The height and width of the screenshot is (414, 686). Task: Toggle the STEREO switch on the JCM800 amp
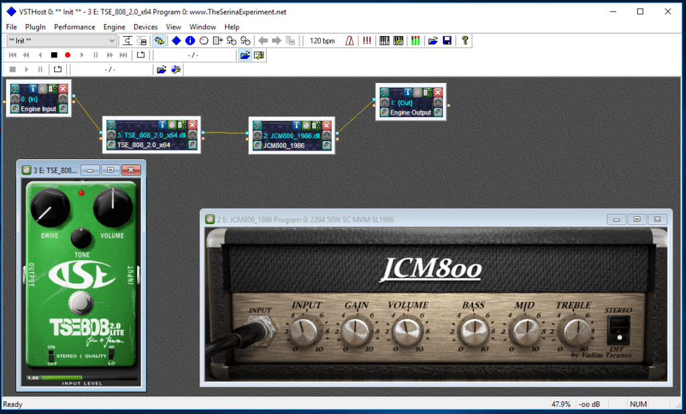(620, 330)
